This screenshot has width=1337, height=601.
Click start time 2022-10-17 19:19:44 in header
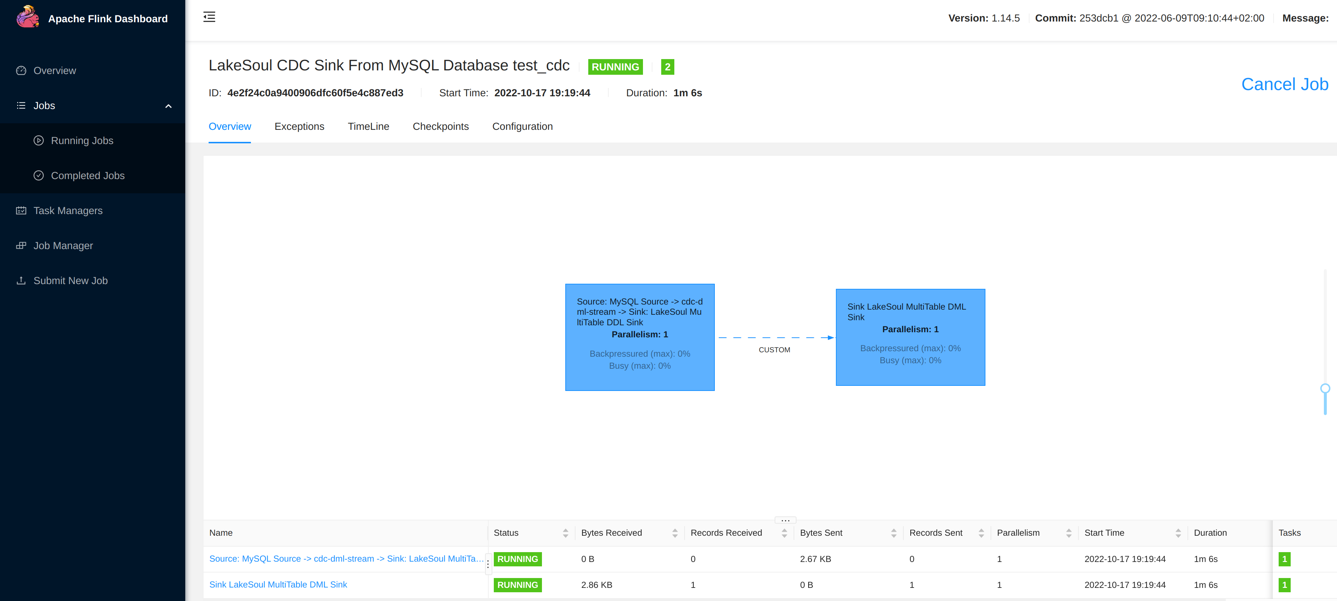click(x=542, y=93)
